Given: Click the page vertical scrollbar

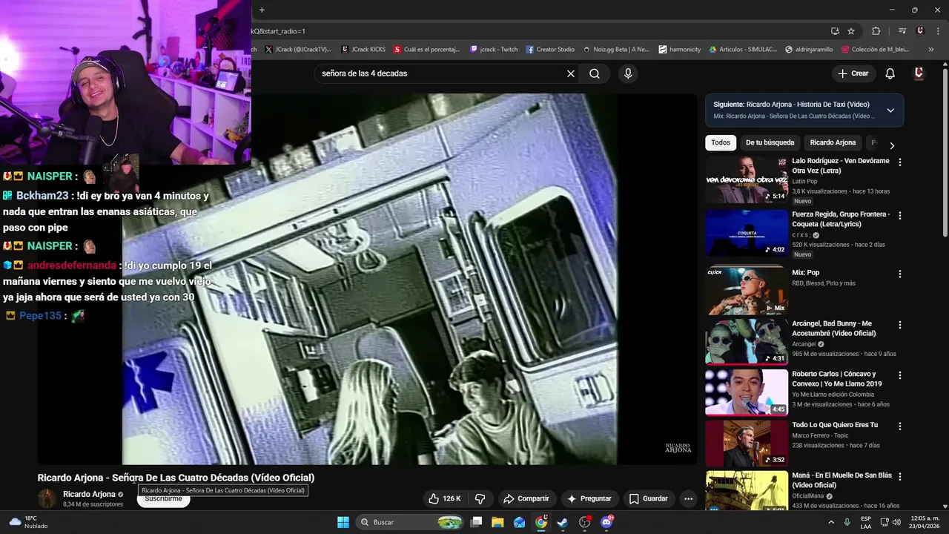Looking at the screenshot, I should tap(945, 152).
